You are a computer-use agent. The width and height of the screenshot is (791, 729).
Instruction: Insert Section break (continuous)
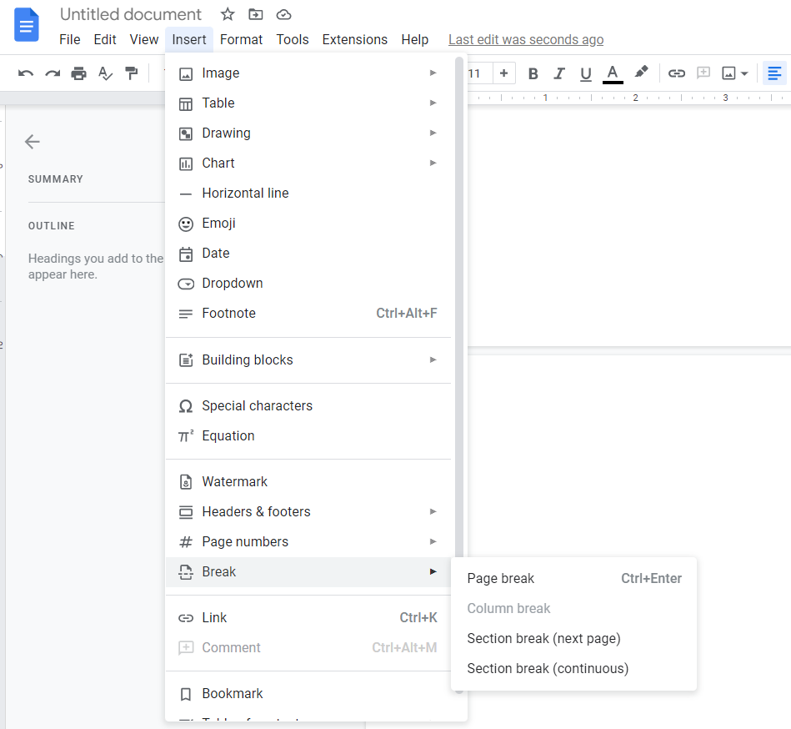574,669
